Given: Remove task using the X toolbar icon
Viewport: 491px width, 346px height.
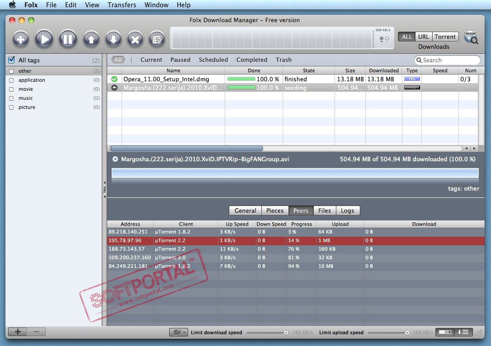Looking at the screenshot, I should click(x=135, y=39).
